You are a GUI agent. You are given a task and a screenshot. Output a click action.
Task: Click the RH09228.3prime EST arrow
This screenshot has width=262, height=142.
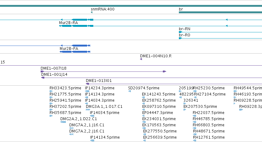(x=241, y=110)
